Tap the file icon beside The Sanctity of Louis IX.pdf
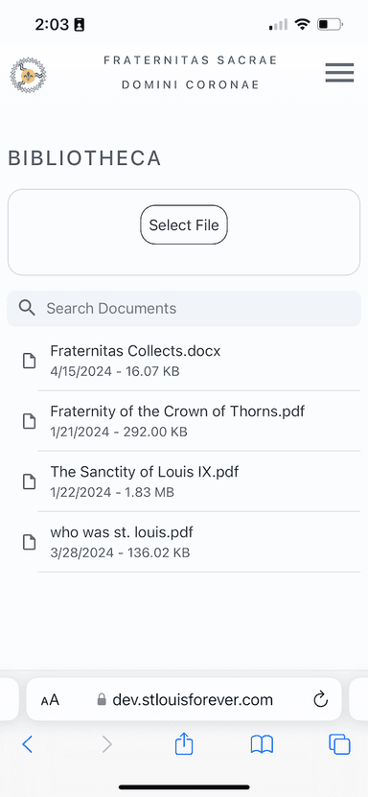 pyautogui.click(x=30, y=481)
